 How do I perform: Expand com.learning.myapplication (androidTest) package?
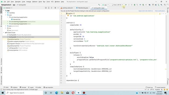pyautogui.click(x=8, y=22)
